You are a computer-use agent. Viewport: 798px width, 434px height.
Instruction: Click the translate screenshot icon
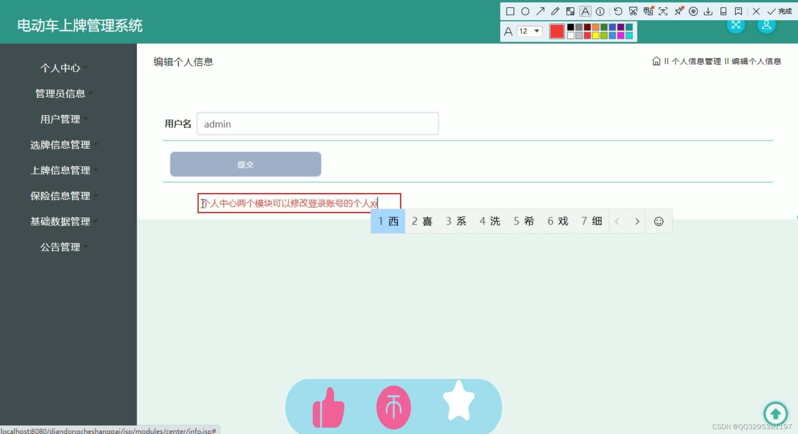(648, 11)
